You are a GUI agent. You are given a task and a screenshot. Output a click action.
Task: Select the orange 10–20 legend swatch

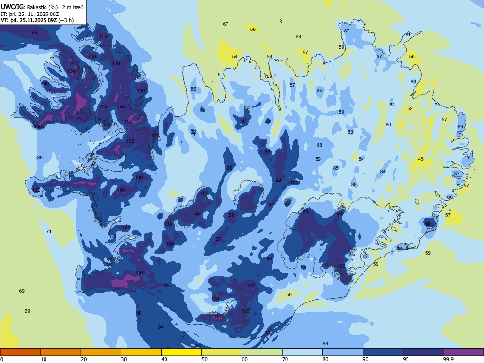tap(61, 352)
